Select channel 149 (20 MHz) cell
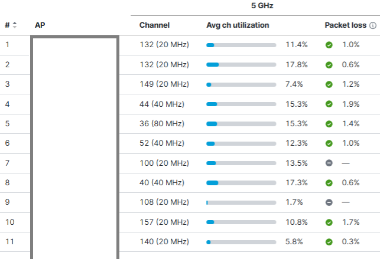The image size is (380, 259). [x=164, y=84]
